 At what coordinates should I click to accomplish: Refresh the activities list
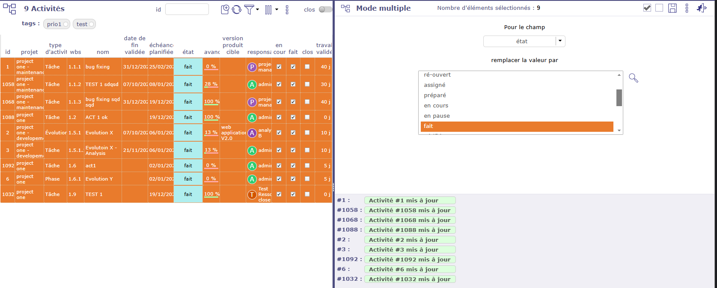(x=237, y=9)
